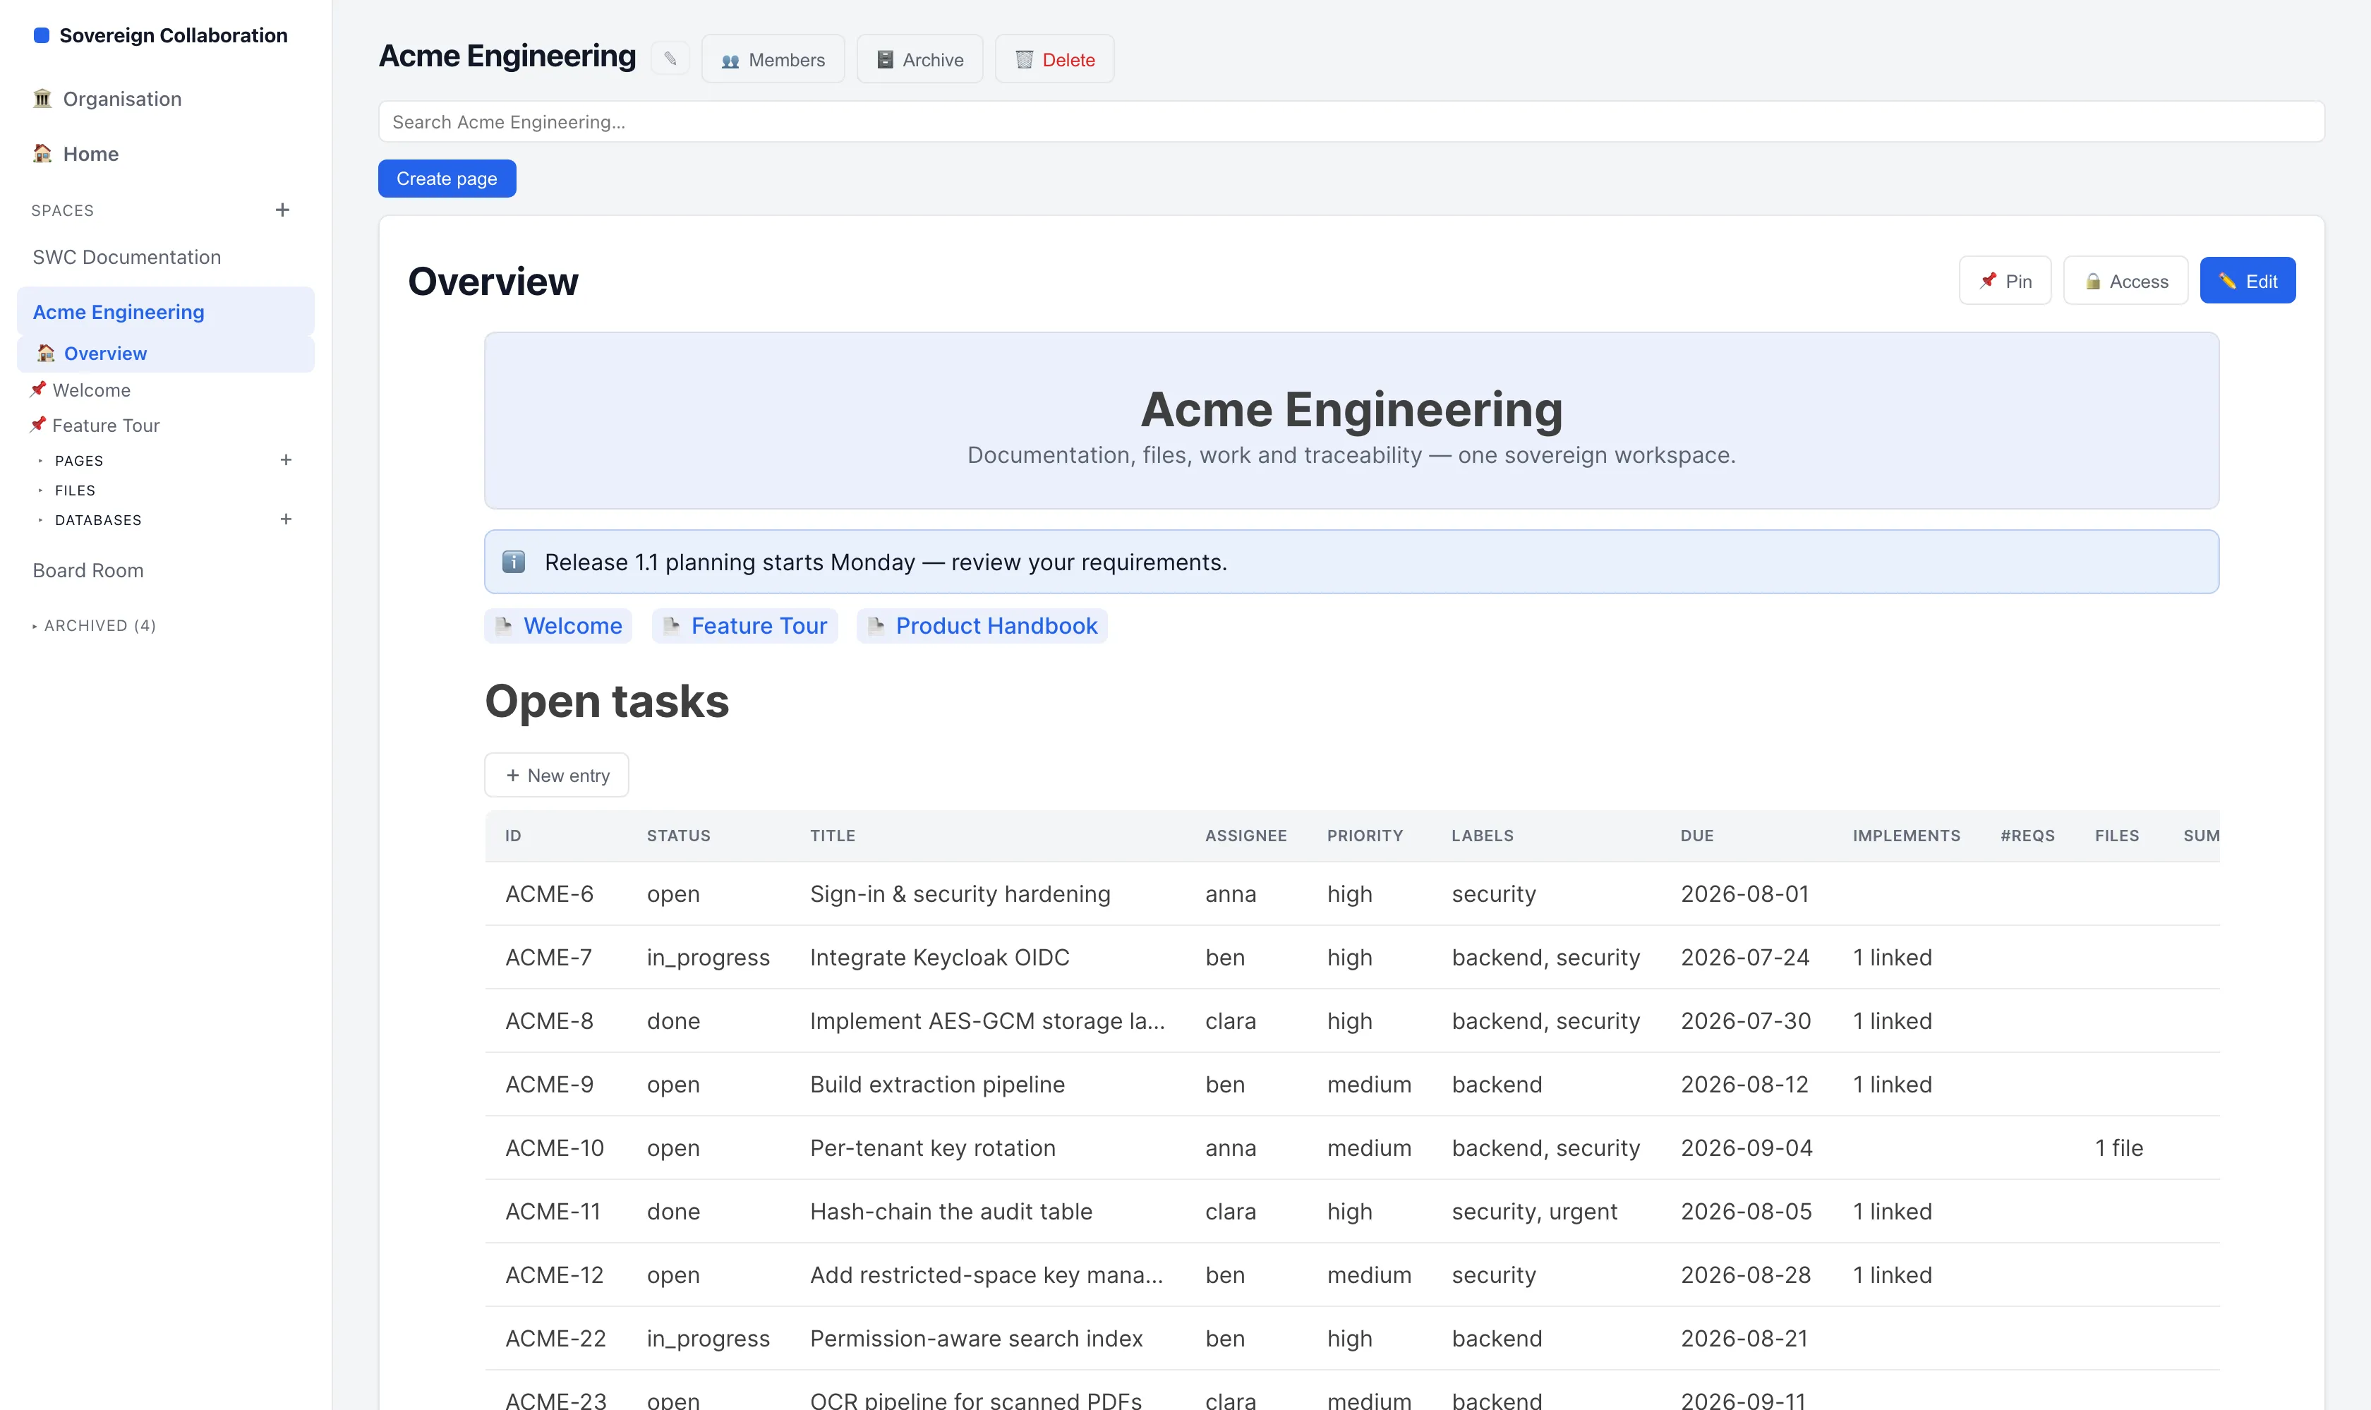Pin the Overview page
Viewport: 2371px width, 1410px height.
click(x=2004, y=282)
